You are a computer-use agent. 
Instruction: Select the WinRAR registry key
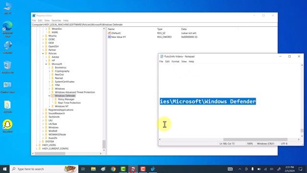(x=53, y=131)
